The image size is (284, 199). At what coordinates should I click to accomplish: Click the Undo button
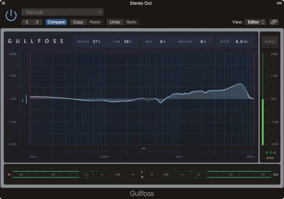pyautogui.click(x=115, y=22)
